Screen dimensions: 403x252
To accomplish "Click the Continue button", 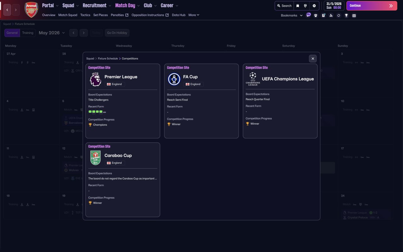I will pyautogui.click(x=372, y=6).
